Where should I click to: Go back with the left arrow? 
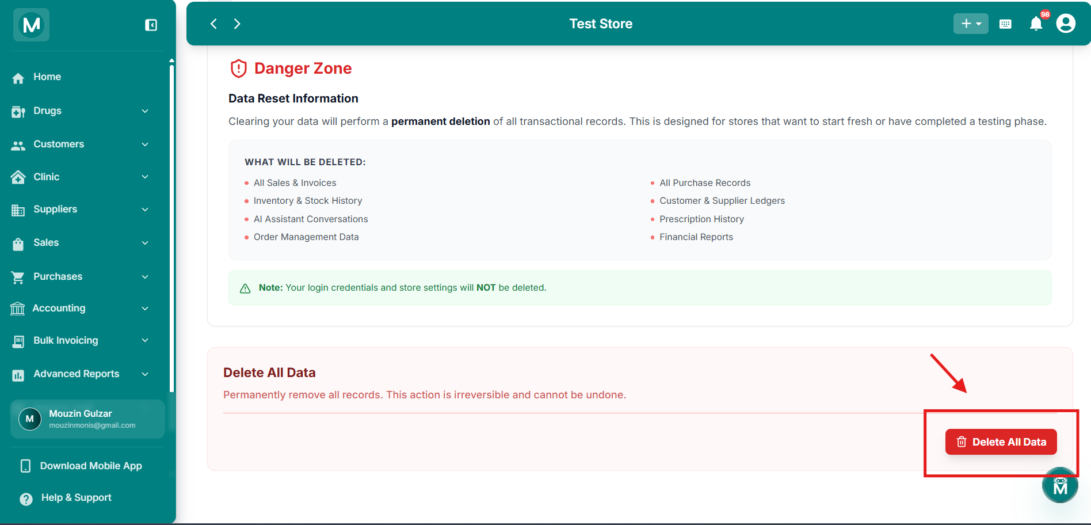tap(213, 24)
